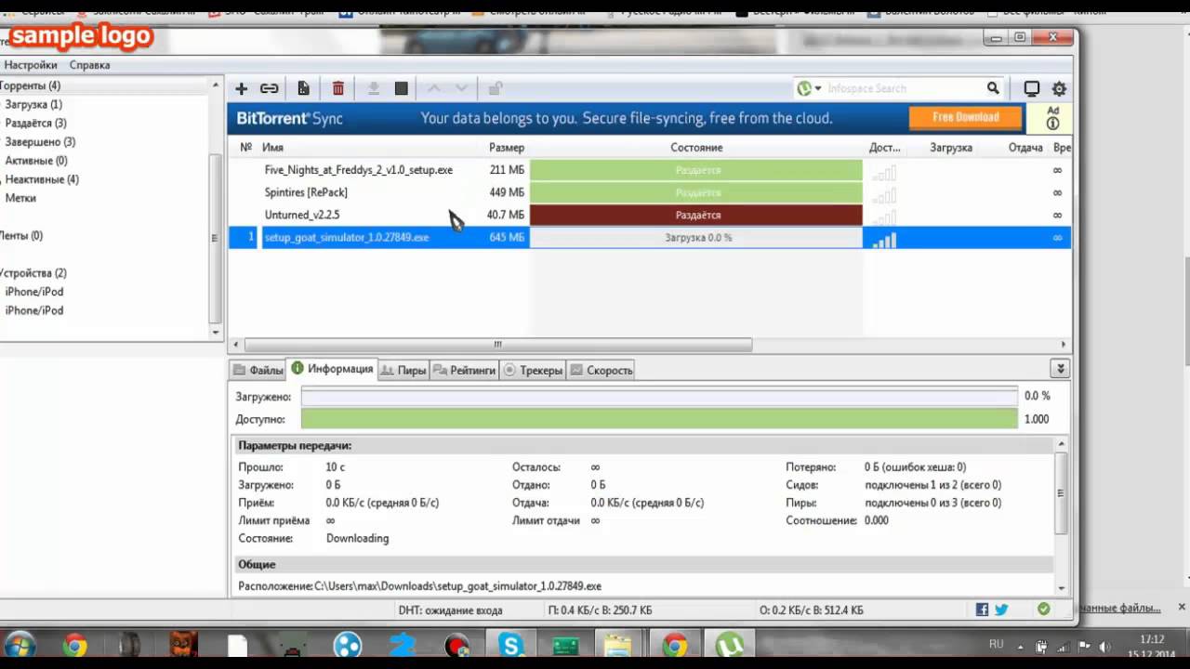Click the Add Torrent from URL link icon
Screen dimensions: 1190x669
point(269,88)
